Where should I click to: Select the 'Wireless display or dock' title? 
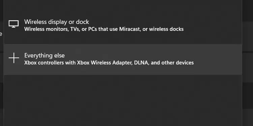56,22
